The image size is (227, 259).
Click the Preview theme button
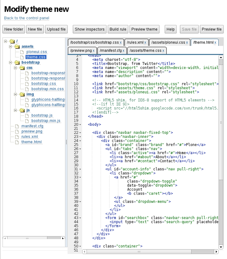coord(144,29)
